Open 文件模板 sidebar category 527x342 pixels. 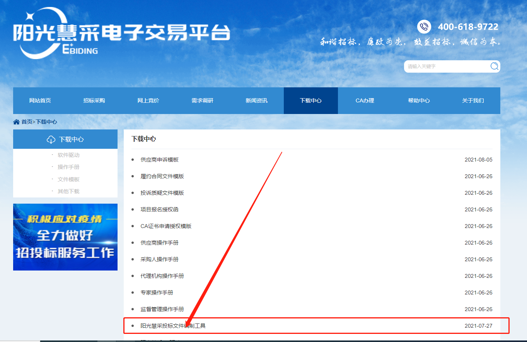click(68, 179)
